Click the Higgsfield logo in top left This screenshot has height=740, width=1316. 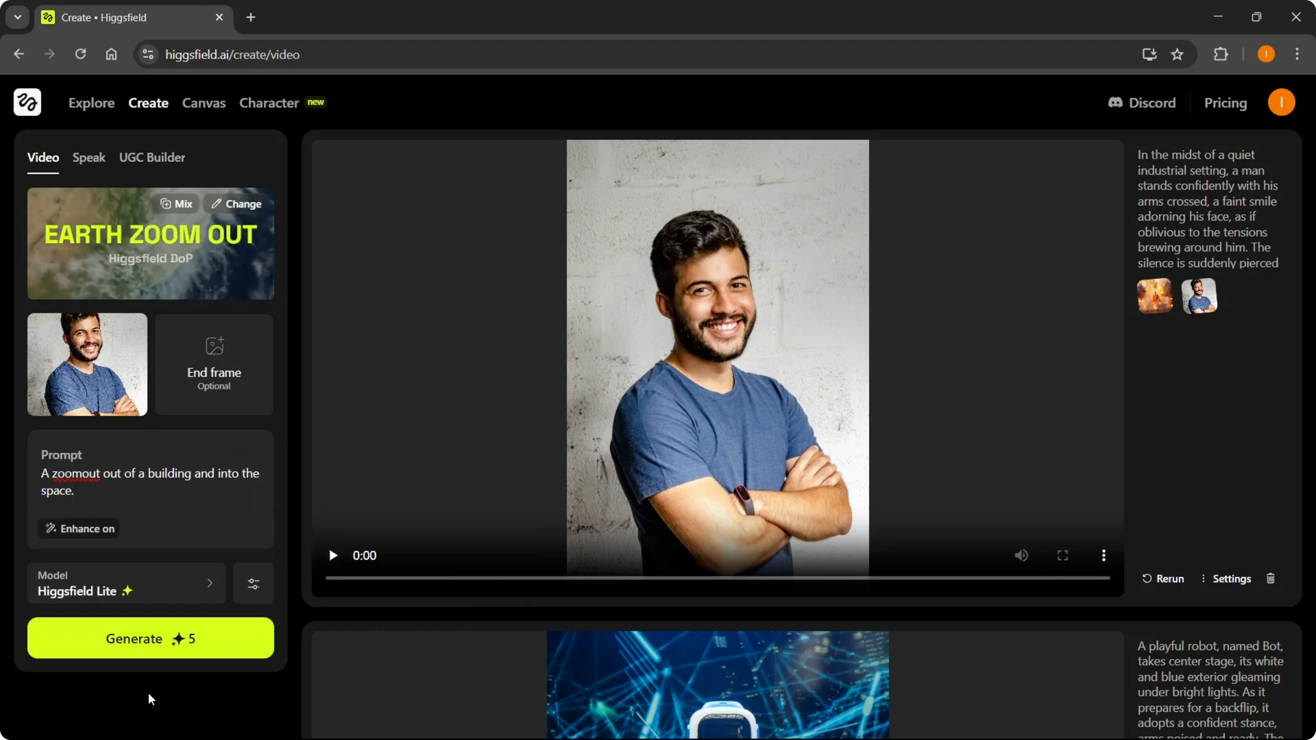(x=27, y=102)
